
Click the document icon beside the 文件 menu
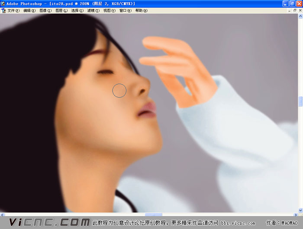pyautogui.click(x=3, y=11)
